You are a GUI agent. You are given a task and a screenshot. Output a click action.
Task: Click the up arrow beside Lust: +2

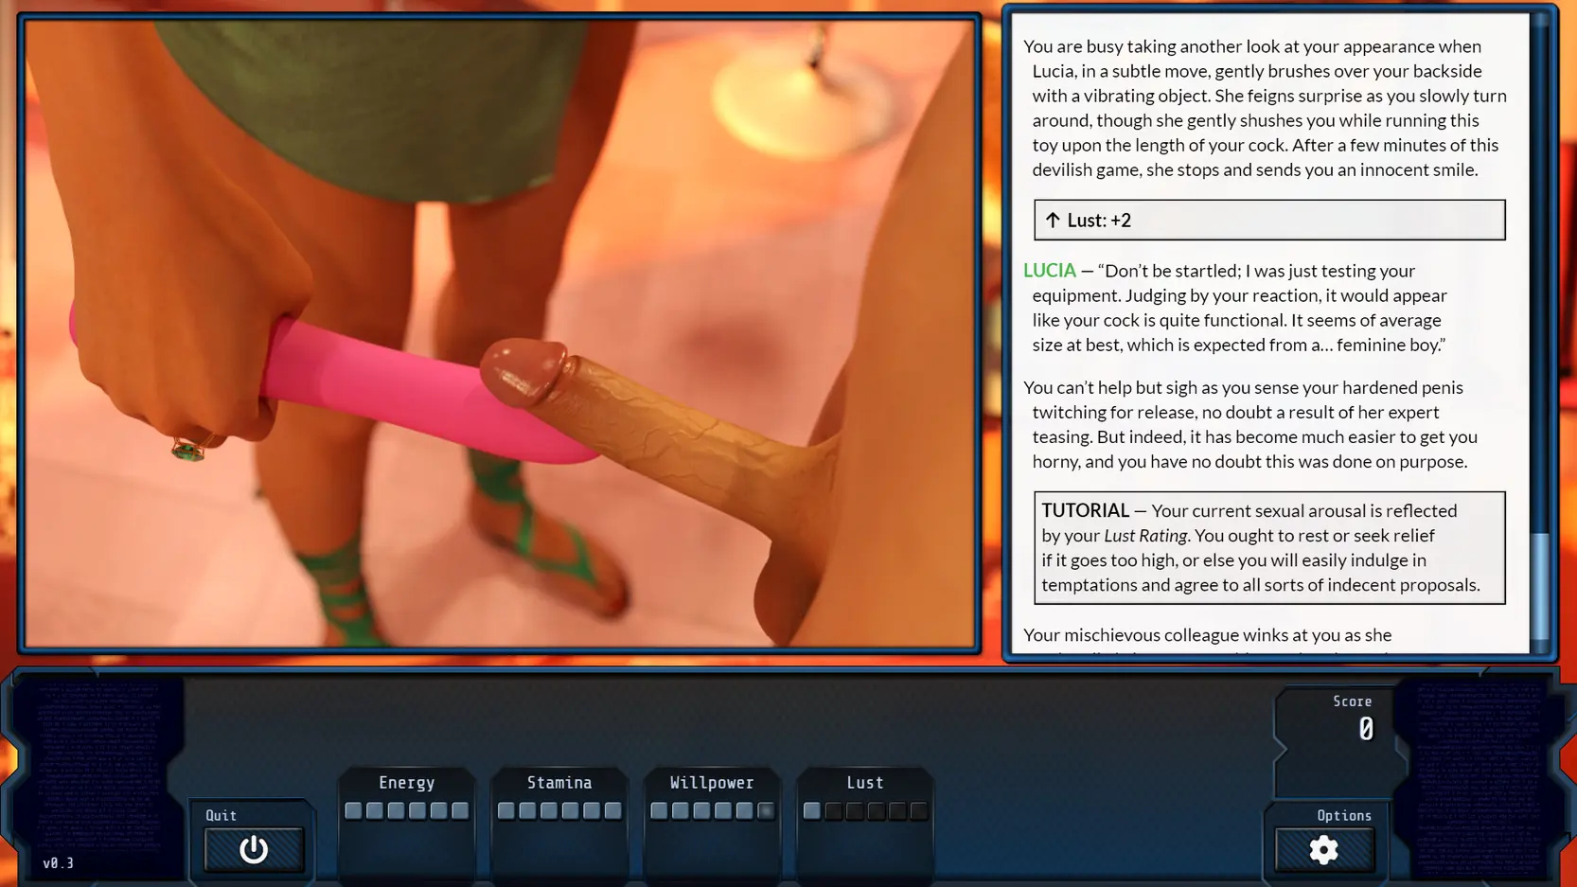(1053, 220)
